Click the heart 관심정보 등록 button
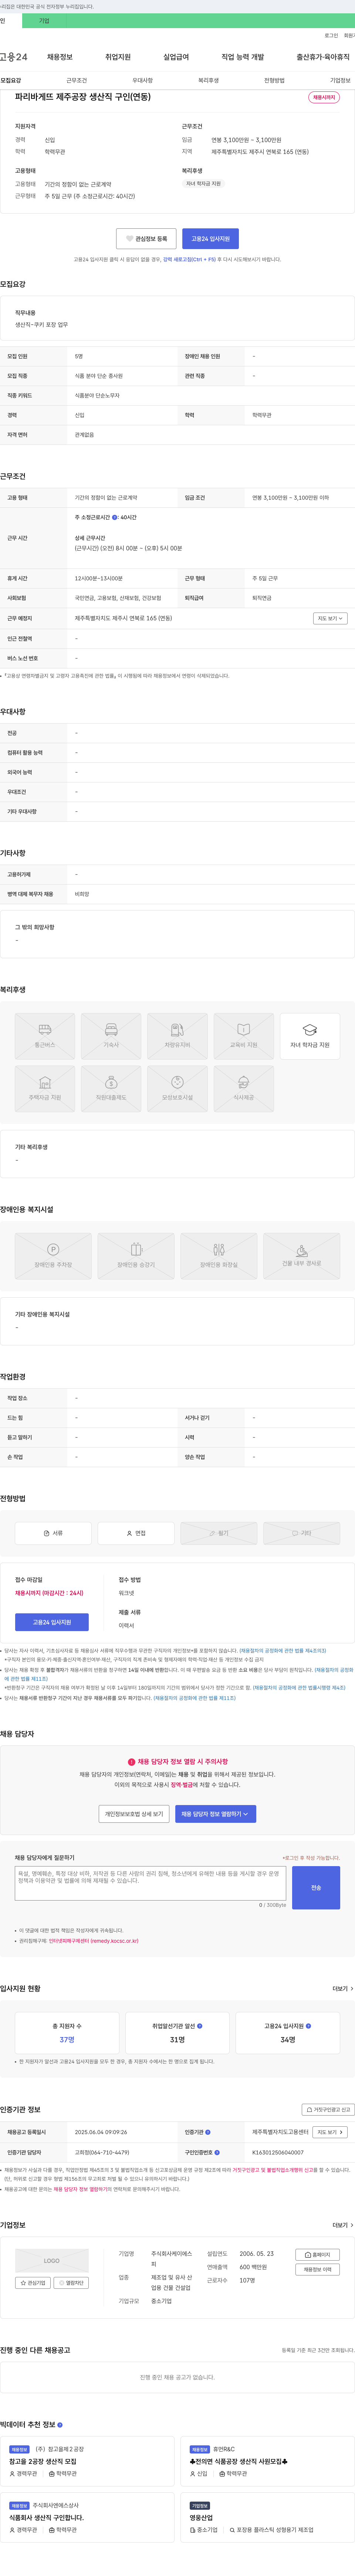This screenshot has height=2576, width=355. click(146, 239)
